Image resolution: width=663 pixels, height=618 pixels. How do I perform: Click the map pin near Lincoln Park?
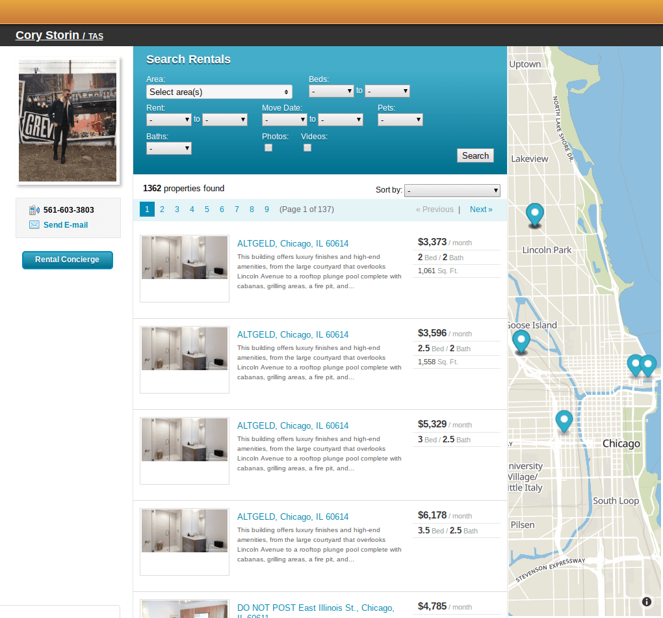click(x=534, y=213)
